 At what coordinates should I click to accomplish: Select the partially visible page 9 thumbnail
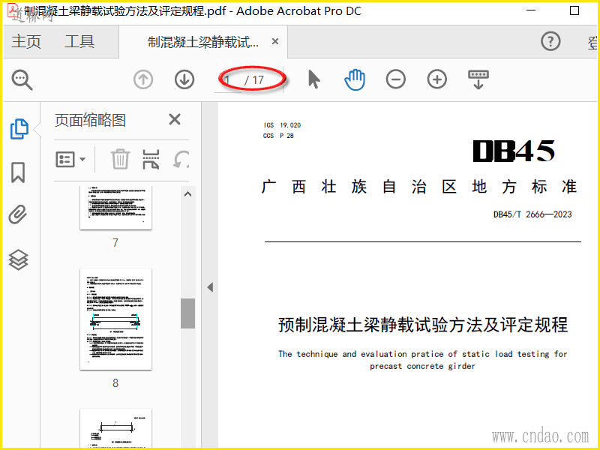[x=115, y=427]
